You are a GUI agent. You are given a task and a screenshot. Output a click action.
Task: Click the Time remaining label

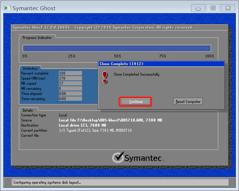coord(33,99)
